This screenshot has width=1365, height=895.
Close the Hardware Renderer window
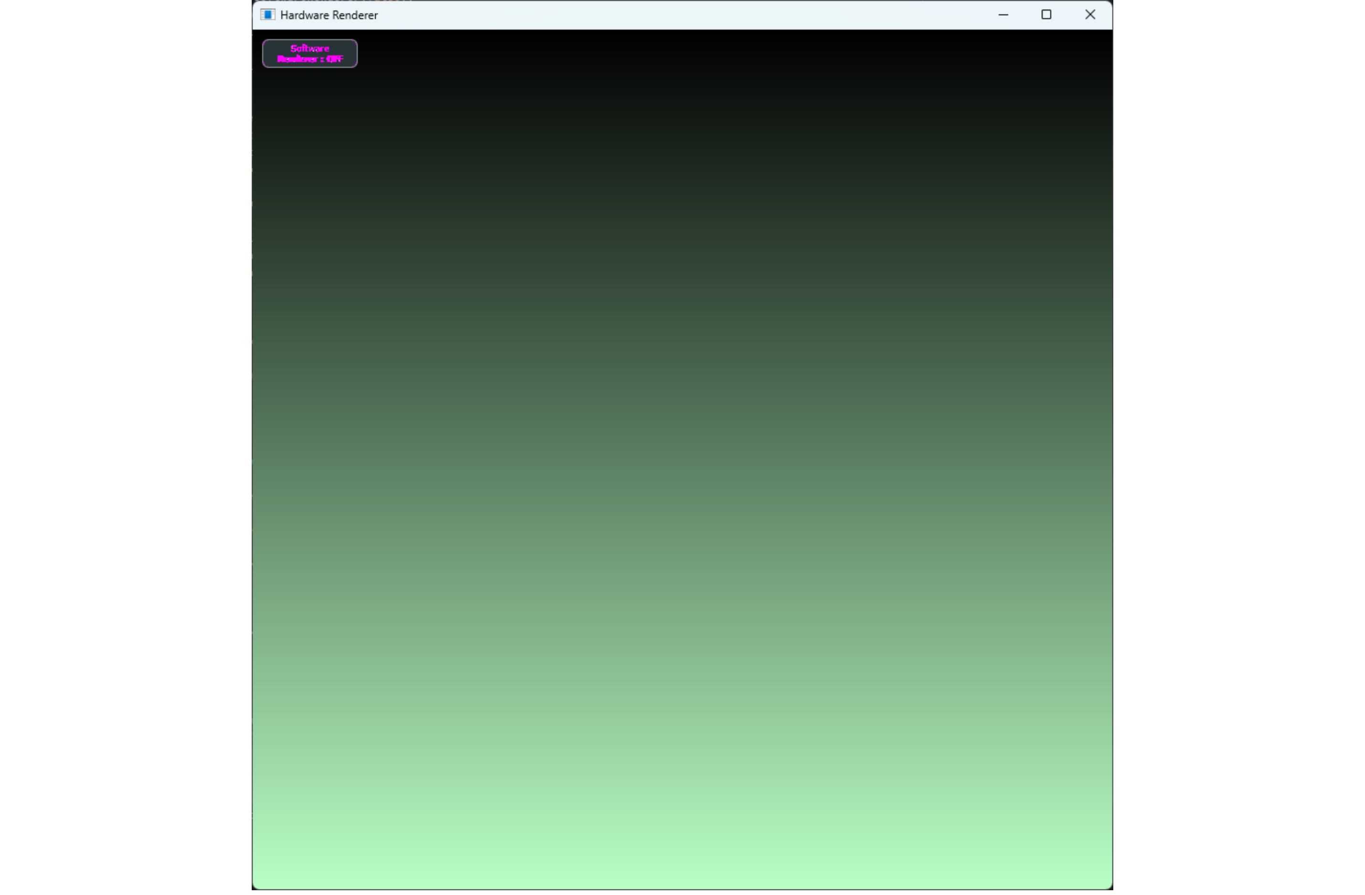[x=1090, y=15]
